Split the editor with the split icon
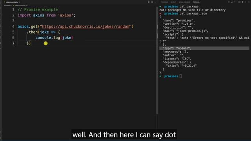The image size is (251, 141). click(x=152, y=2)
